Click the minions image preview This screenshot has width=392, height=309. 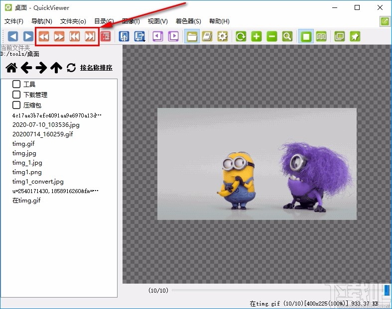257,164
